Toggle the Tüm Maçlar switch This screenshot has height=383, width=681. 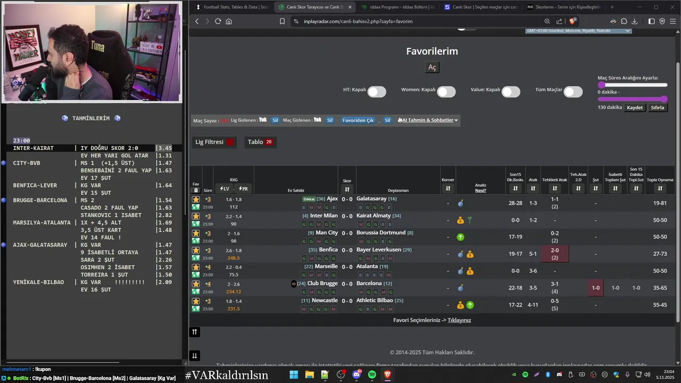click(x=573, y=92)
